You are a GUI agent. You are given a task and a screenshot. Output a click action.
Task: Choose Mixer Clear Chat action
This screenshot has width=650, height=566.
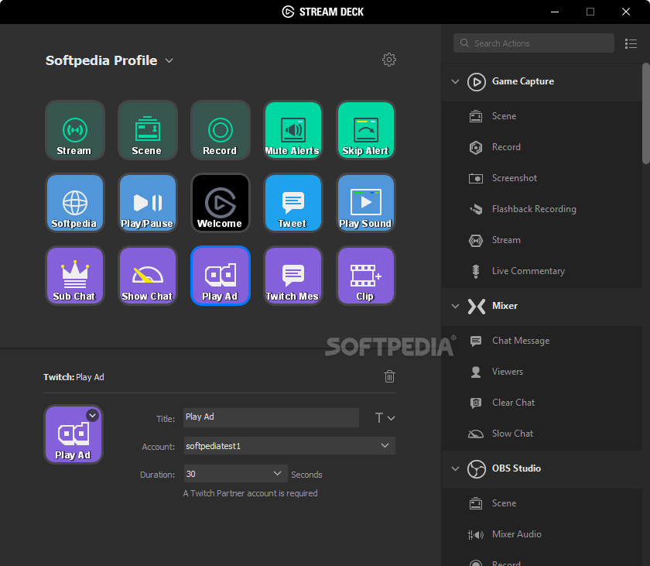542,403
